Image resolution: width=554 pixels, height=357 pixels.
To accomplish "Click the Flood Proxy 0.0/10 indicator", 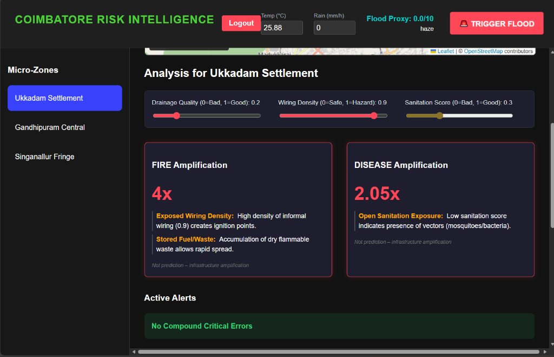I will [x=400, y=18].
